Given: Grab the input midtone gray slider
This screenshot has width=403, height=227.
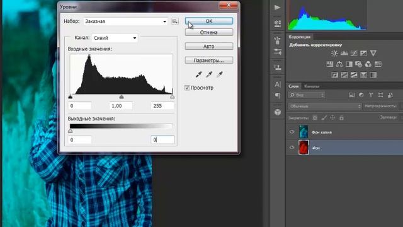Looking at the screenshot, I should coord(122,96).
